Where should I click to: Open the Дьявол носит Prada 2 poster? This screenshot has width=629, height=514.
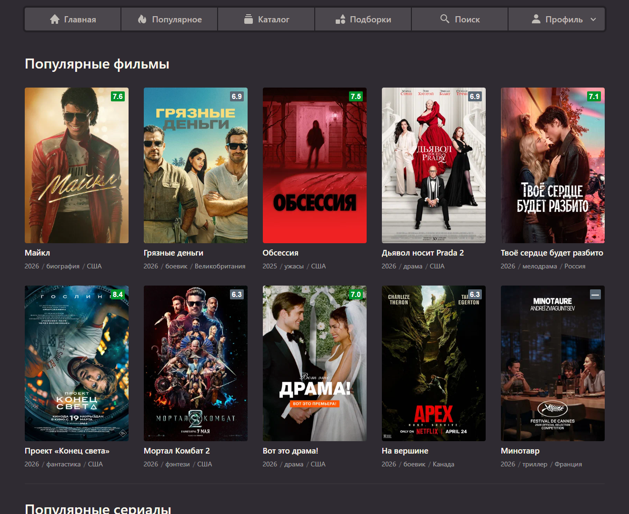[434, 165]
